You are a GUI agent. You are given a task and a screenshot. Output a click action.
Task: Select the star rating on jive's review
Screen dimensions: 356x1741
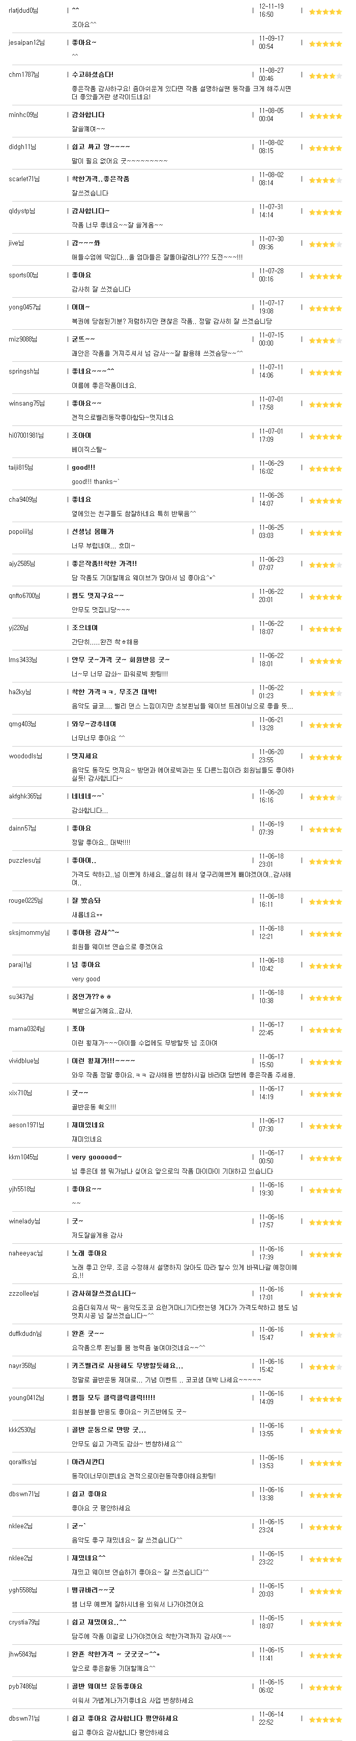click(325, 245)
